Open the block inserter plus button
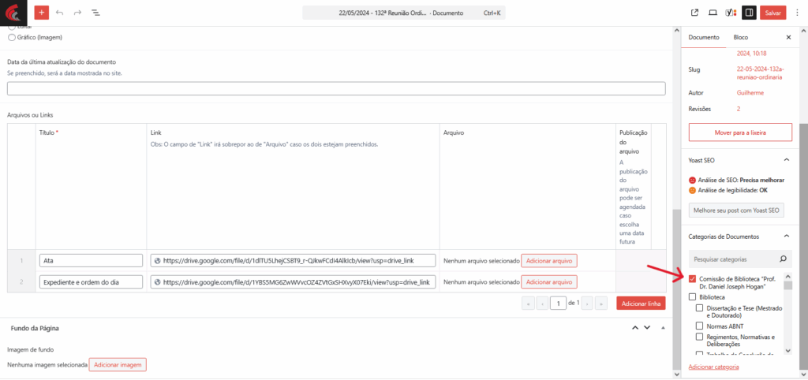The image size is (808, 380). (x=42, y=13)
